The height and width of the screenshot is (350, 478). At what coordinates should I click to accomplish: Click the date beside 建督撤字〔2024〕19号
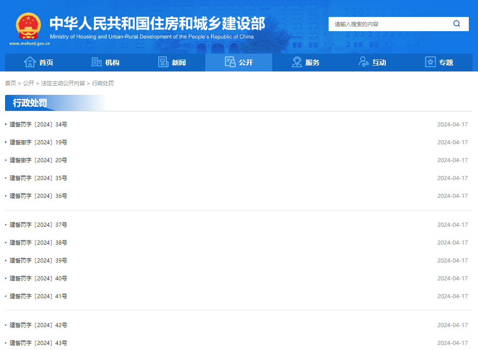(x=452, y=142)
